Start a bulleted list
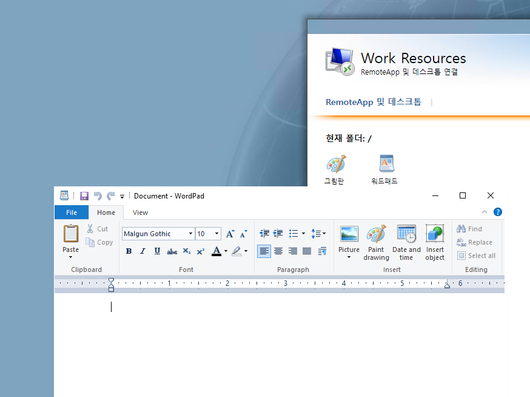This screenshot has width=530, height=397. pos(294,234)
